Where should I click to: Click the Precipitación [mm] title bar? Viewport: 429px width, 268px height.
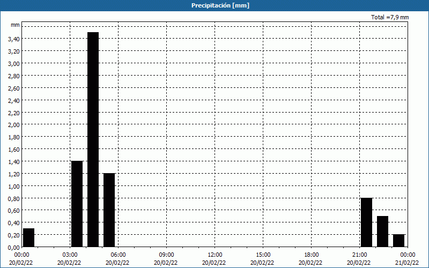(x=214, y=5)
